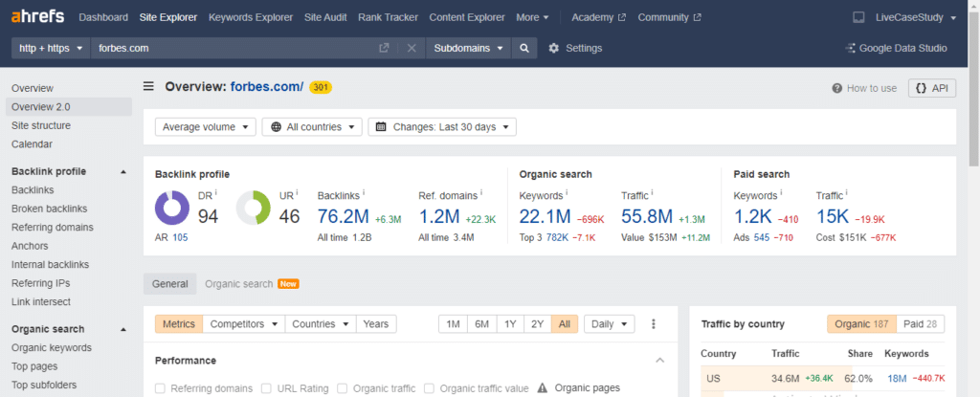Viewport: 980px width, 397px height.
Task: Open the LiveCaseStudy account dropdown
Action: pyautogui.click(x=916, y=17)
